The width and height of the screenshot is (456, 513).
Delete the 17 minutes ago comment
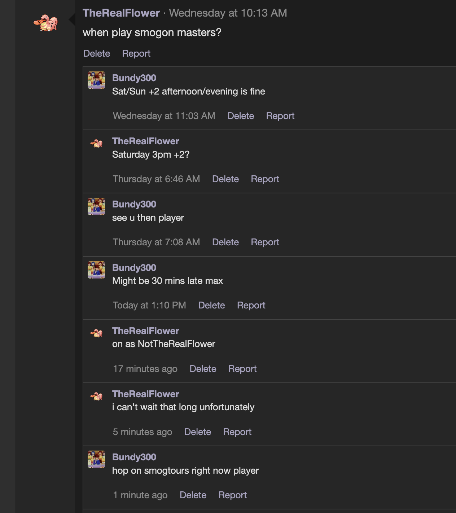(x=203, y=369)
